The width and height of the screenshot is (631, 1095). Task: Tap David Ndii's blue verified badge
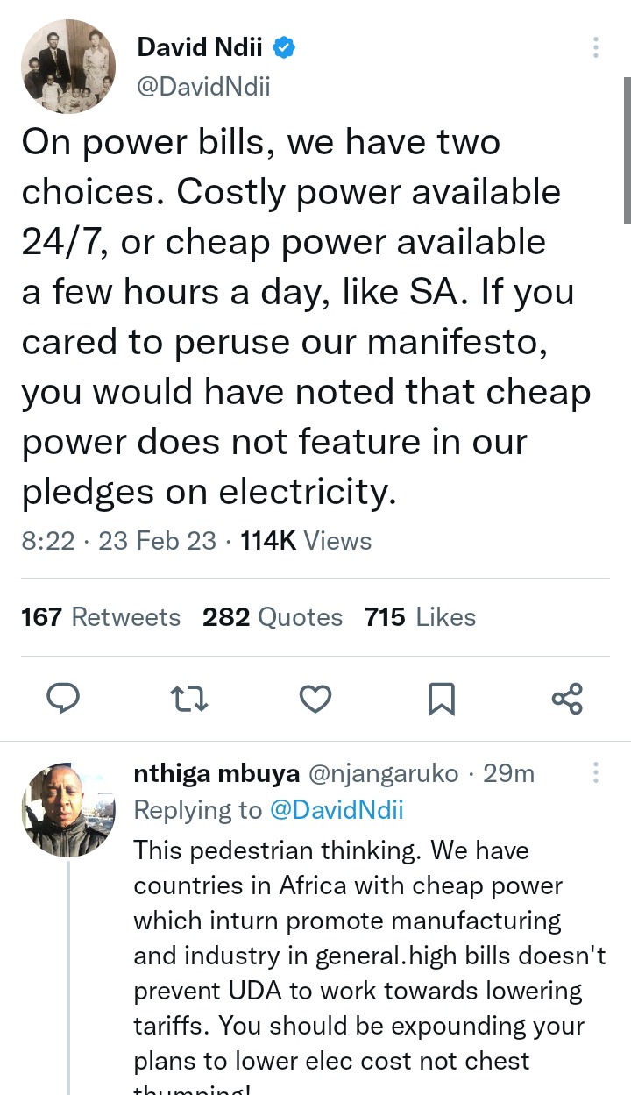point(283,47)
